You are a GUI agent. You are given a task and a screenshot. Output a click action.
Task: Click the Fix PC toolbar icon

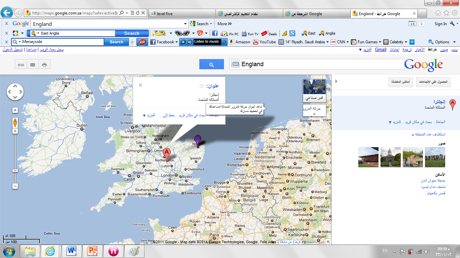[x=230, y=34]
